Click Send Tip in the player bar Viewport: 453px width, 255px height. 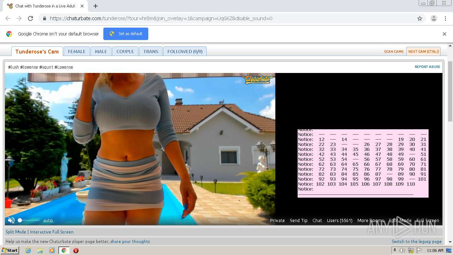pos(299,220)
